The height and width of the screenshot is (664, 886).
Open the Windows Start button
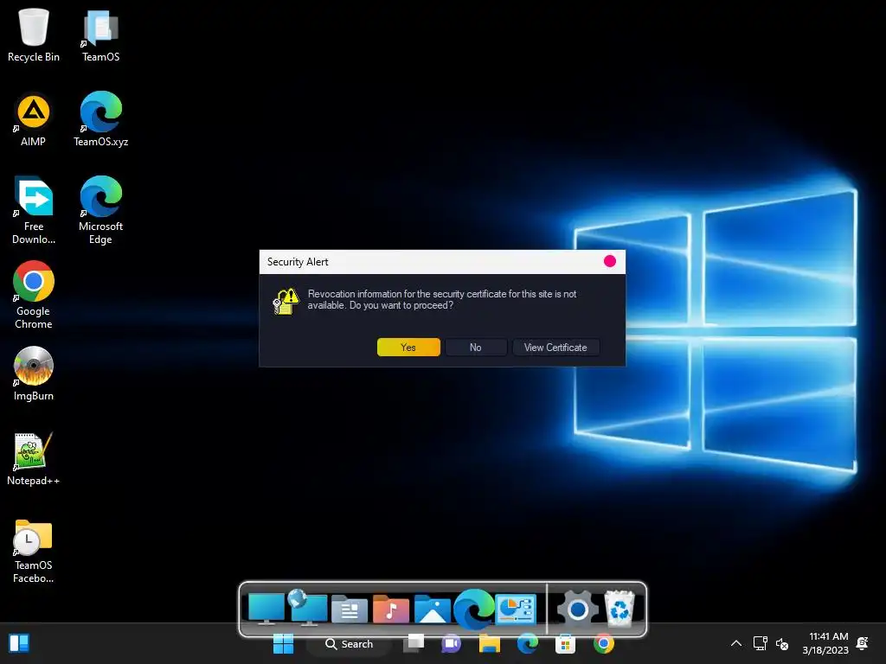coord(283,643)
